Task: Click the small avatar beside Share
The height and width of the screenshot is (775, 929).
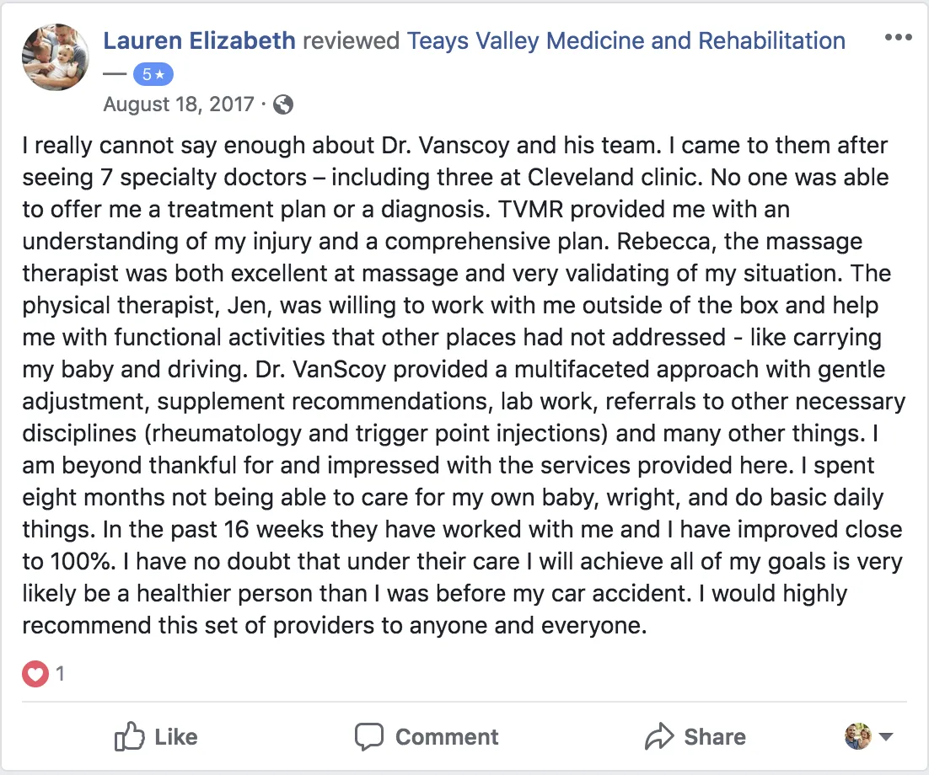Action: tap(857, 736)
